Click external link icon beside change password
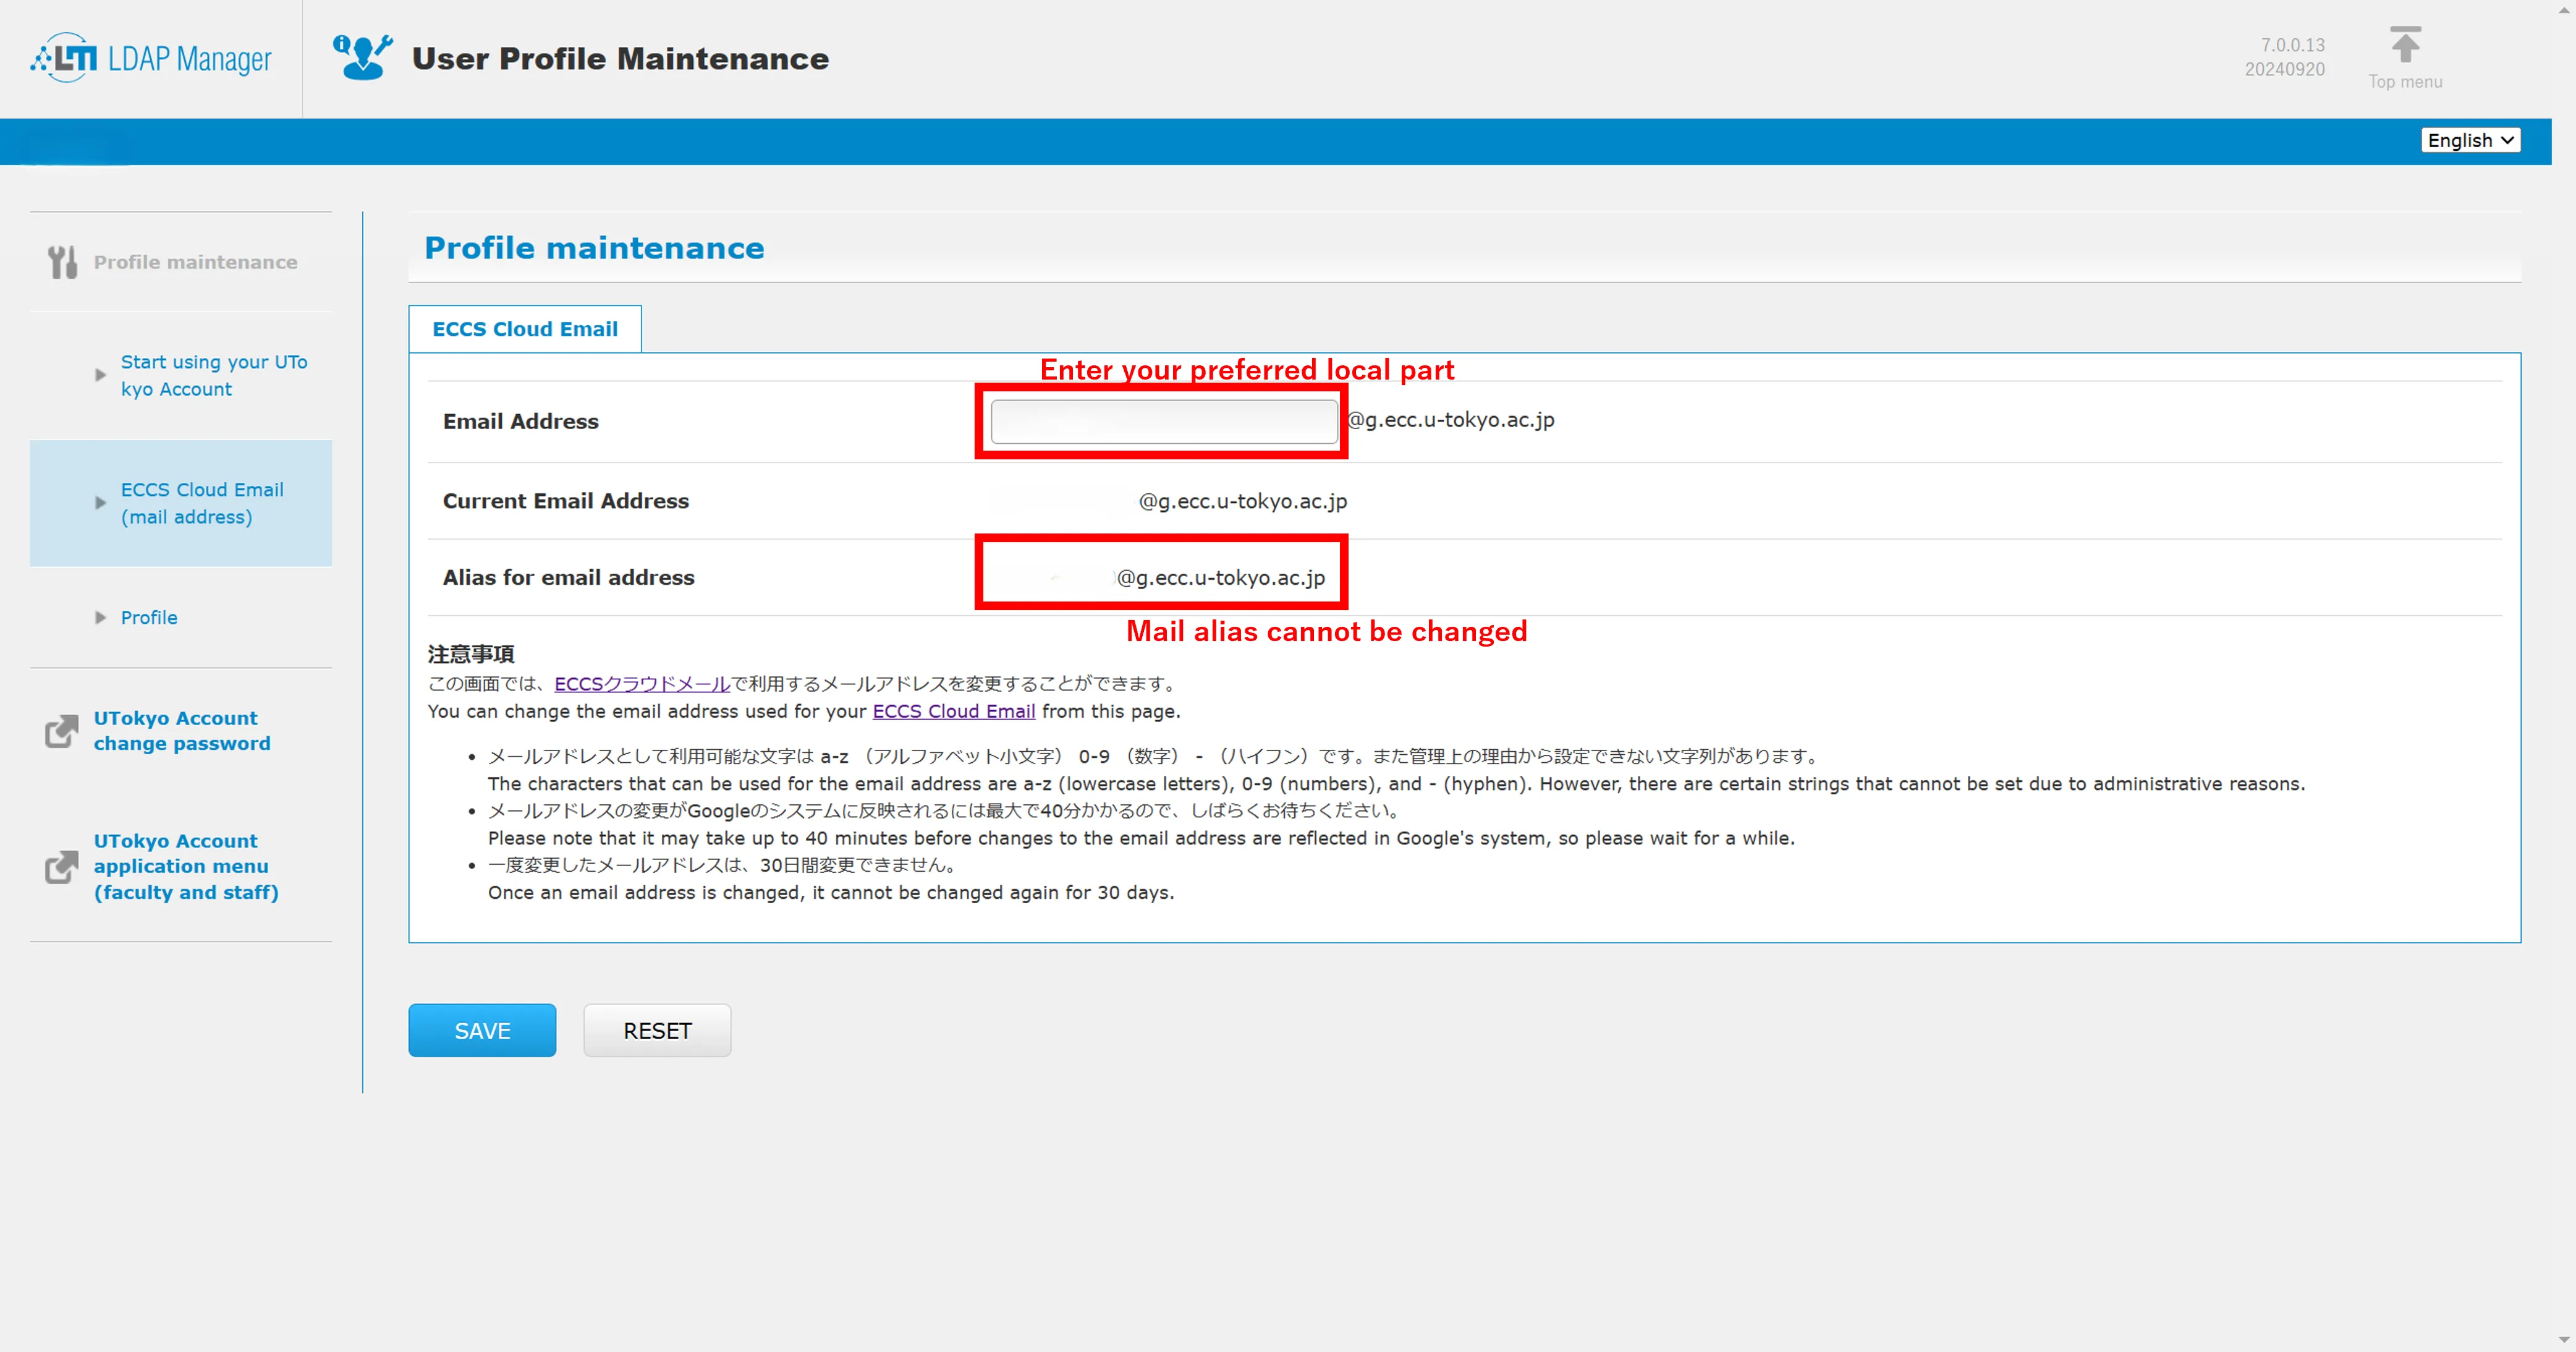 click(61, 731)
